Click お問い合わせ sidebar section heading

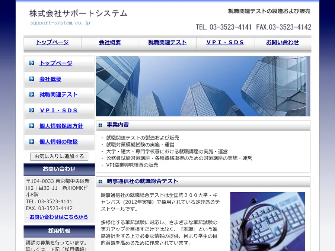coord(59,169)
